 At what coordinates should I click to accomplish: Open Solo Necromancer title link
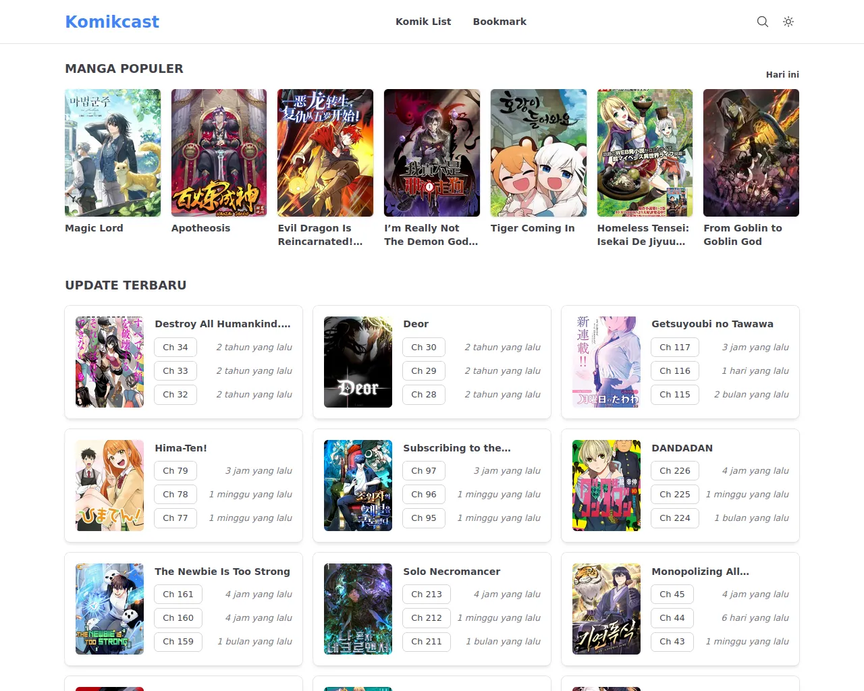tap(452, 572)
